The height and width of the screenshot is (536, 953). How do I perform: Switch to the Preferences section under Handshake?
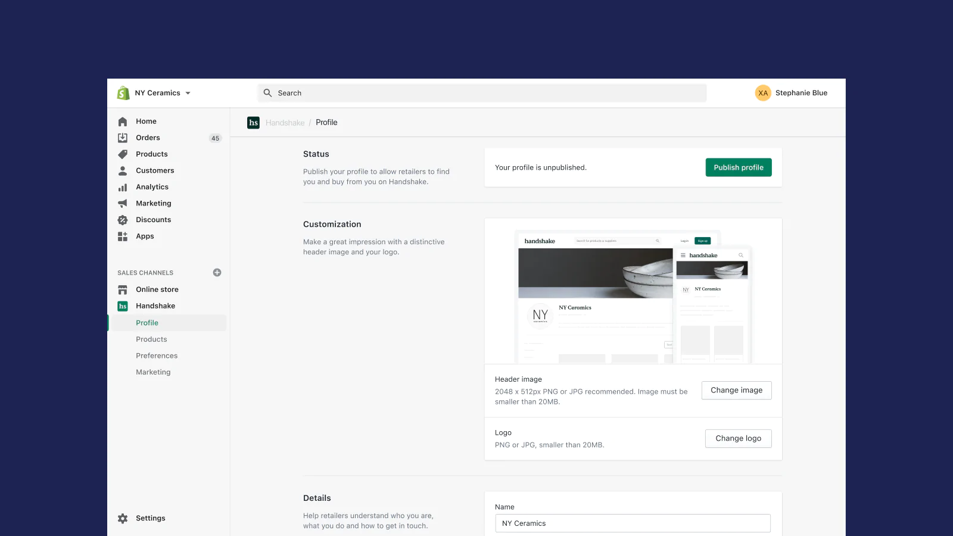pos(157,356)
